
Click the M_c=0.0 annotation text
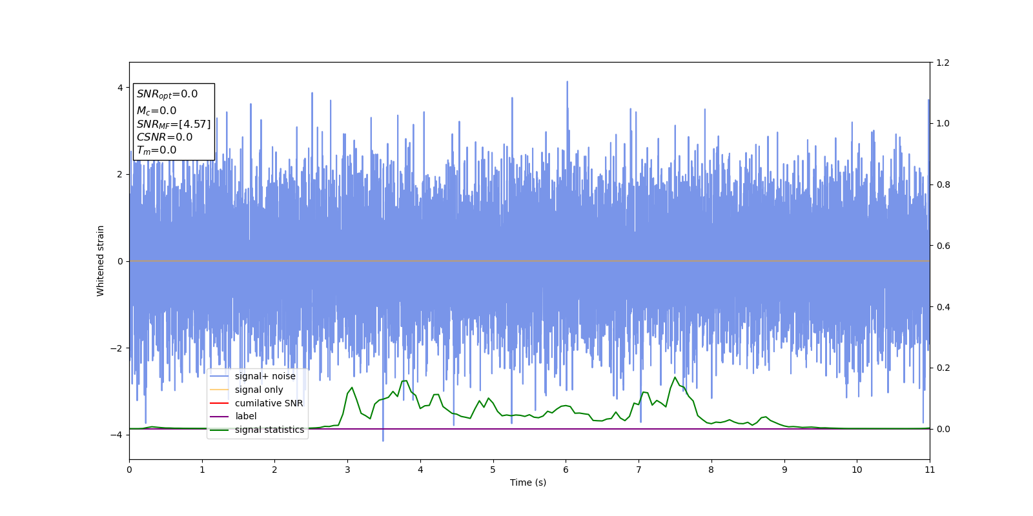156,111
